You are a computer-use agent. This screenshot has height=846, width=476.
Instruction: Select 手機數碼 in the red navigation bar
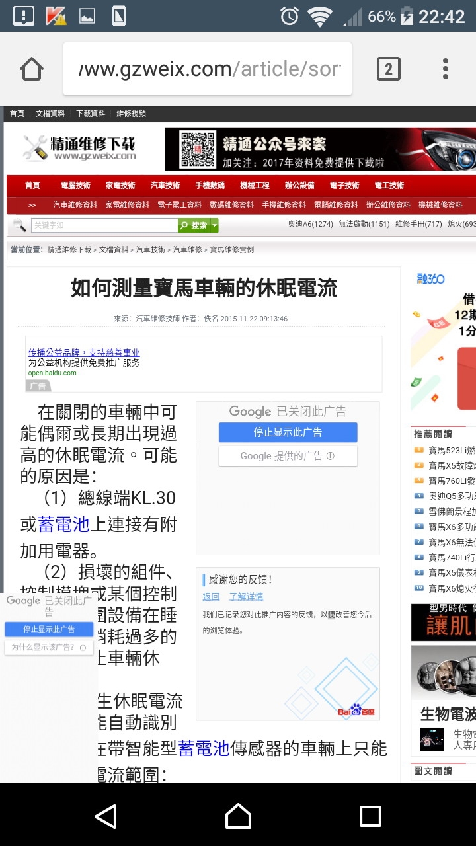point(210,186)
